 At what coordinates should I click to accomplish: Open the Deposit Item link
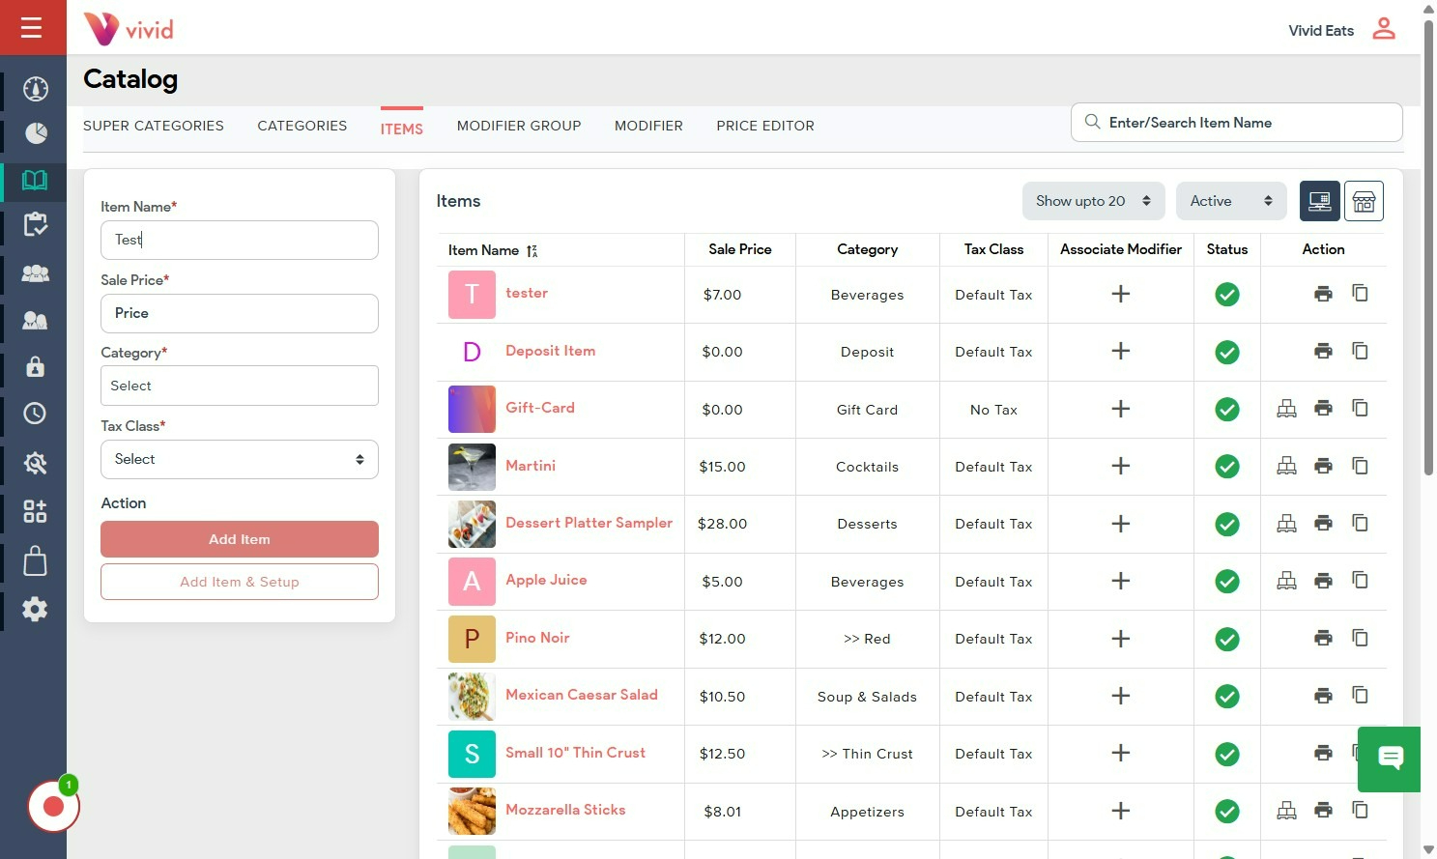(551, 351)
